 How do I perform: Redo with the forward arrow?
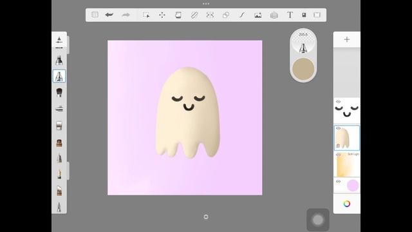(126, 15)
